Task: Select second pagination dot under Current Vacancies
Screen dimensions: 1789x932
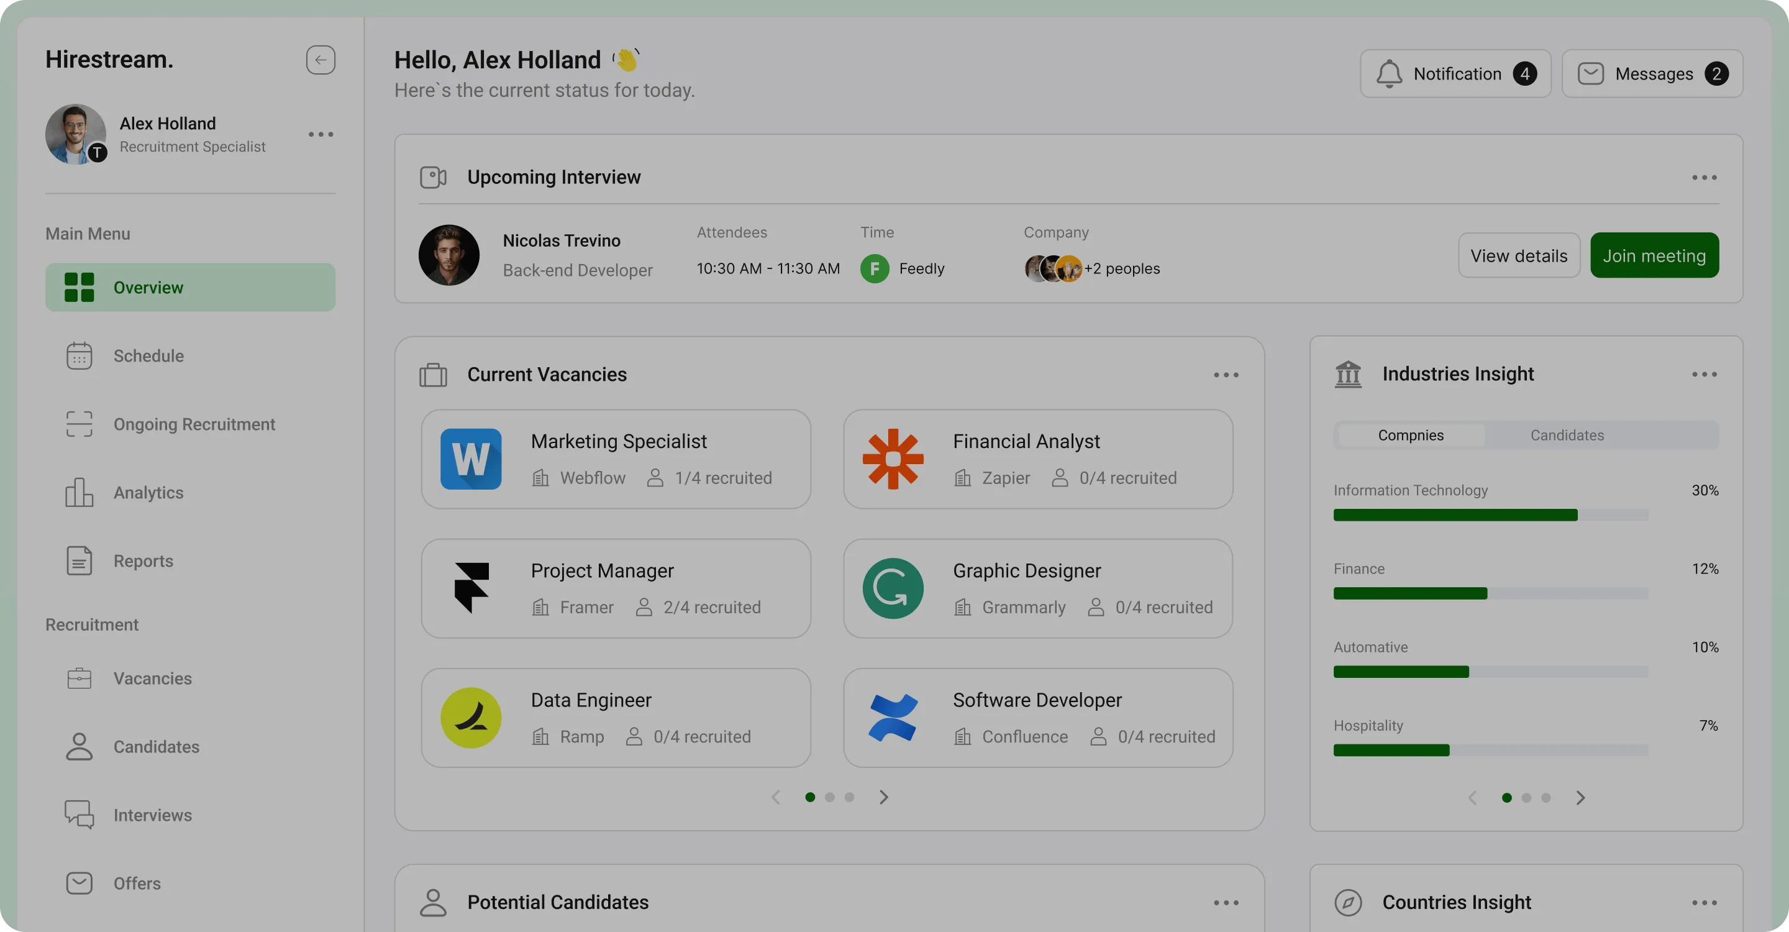Action: (829, 797)
